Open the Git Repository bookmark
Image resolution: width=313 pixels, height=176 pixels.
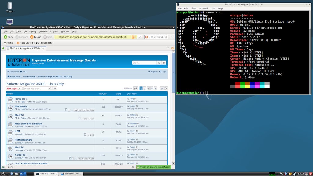[43, 43]
